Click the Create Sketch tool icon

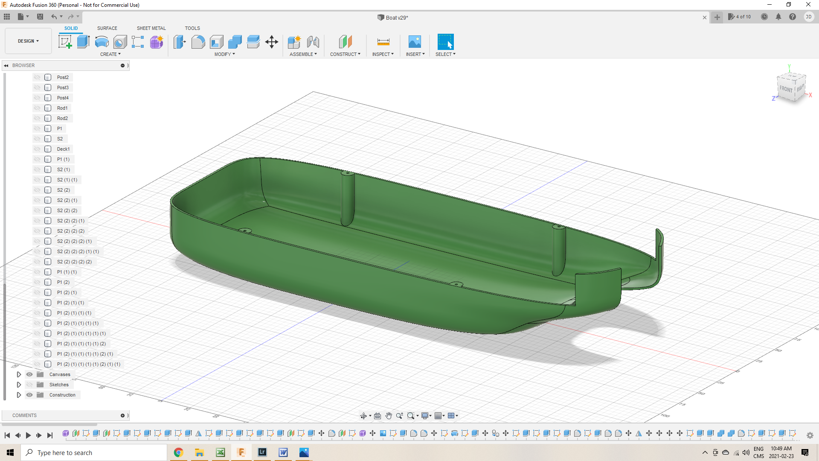(x=65, y=42)
